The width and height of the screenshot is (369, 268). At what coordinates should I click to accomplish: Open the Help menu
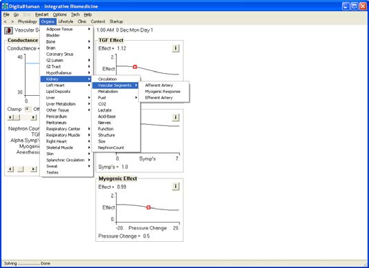click(x=88, y=14)
